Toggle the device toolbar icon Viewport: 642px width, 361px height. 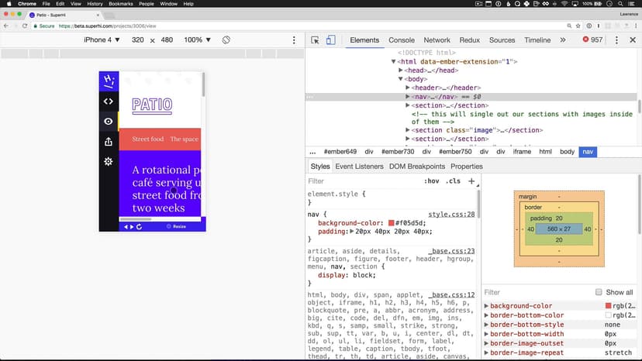[x=330, y=40]
